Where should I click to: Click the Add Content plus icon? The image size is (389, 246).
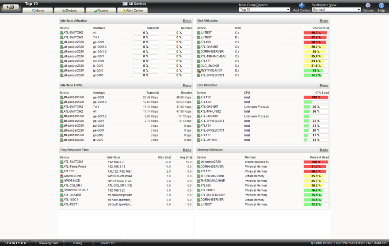301,5
